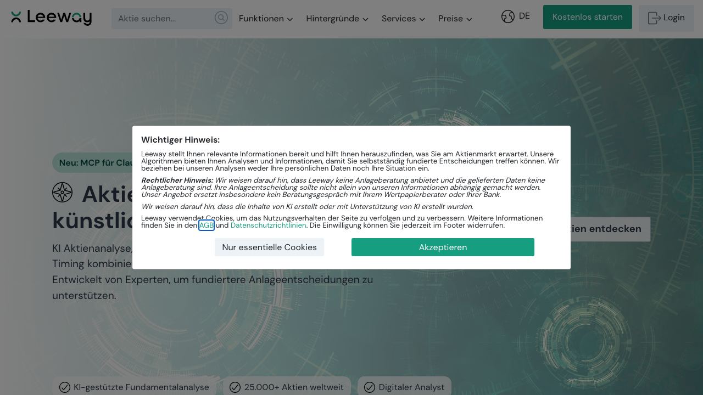Click Akzeptieren to accept cookies

443,247
